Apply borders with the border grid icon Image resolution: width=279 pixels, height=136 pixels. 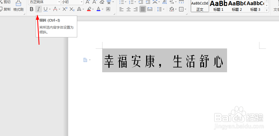[181, 9]
